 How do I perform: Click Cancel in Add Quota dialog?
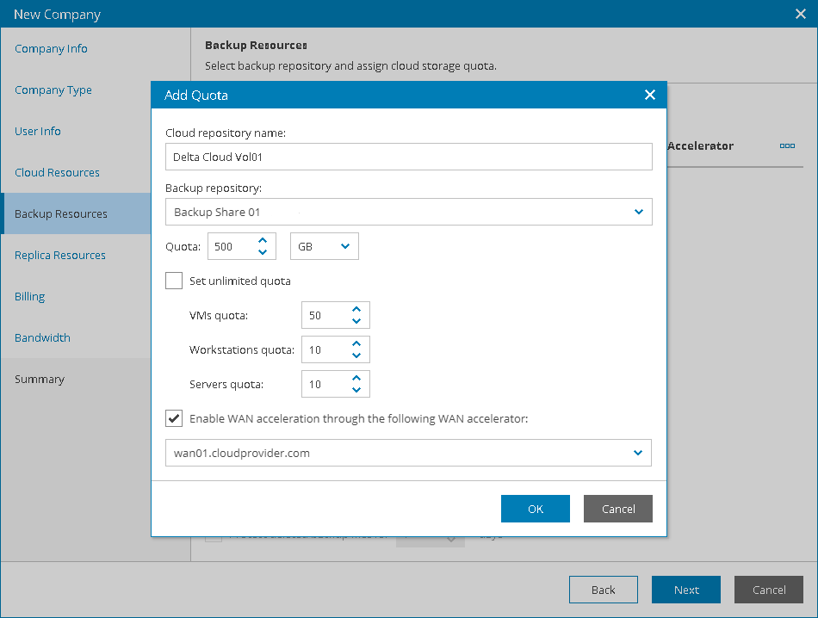(x=617, y=509)
